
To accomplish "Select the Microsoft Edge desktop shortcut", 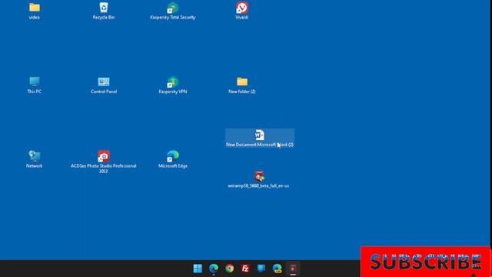I will 172,159.
